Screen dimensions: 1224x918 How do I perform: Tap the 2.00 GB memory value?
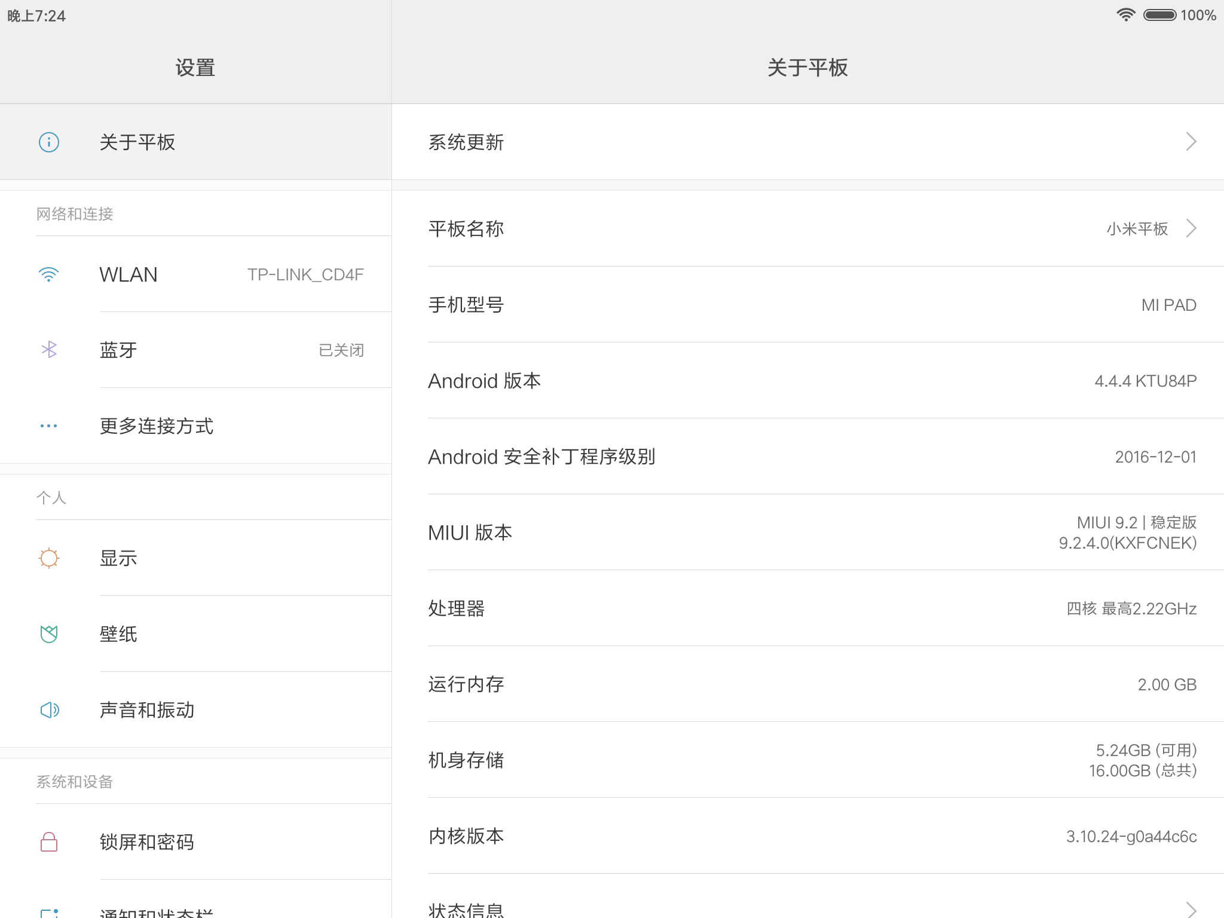tap(1167, 684)
